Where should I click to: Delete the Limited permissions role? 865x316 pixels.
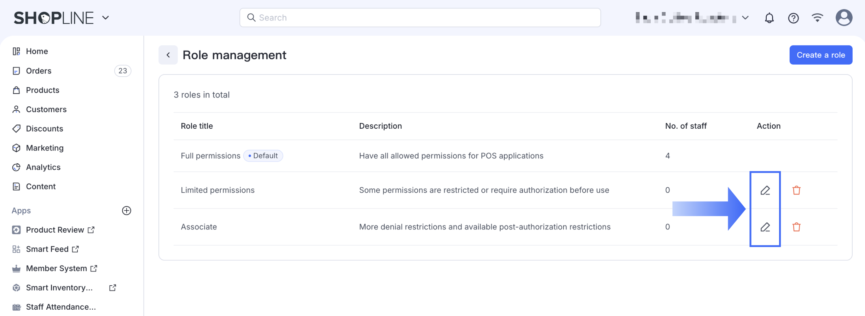pos(796,191)
